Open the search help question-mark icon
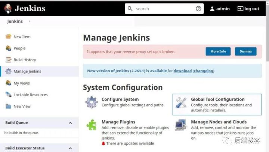Image resolution: width=269 pixels, height=152 pixels. point(198,9)
